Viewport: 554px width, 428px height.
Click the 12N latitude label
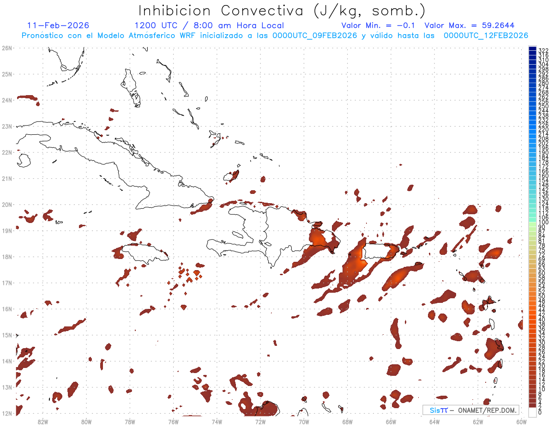[6, 413]
